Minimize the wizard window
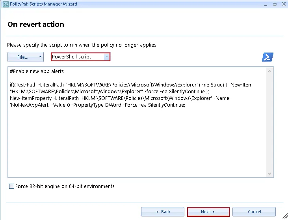The image size is (288, 220). click(x=266, y=4)
